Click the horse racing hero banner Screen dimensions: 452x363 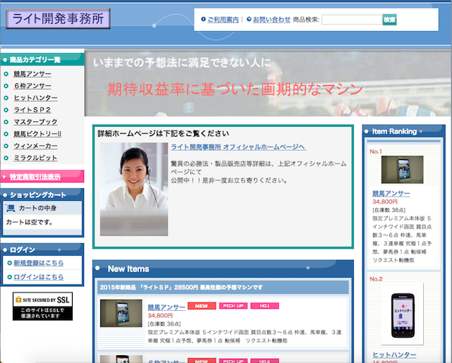click(x=268, y=83)
